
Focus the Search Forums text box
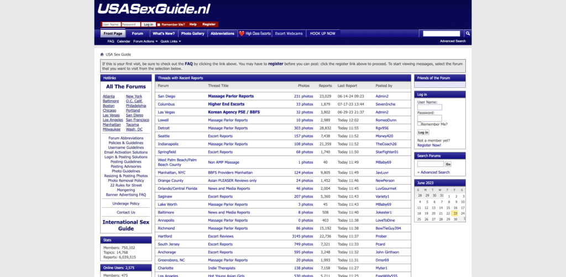coord(431,164)
